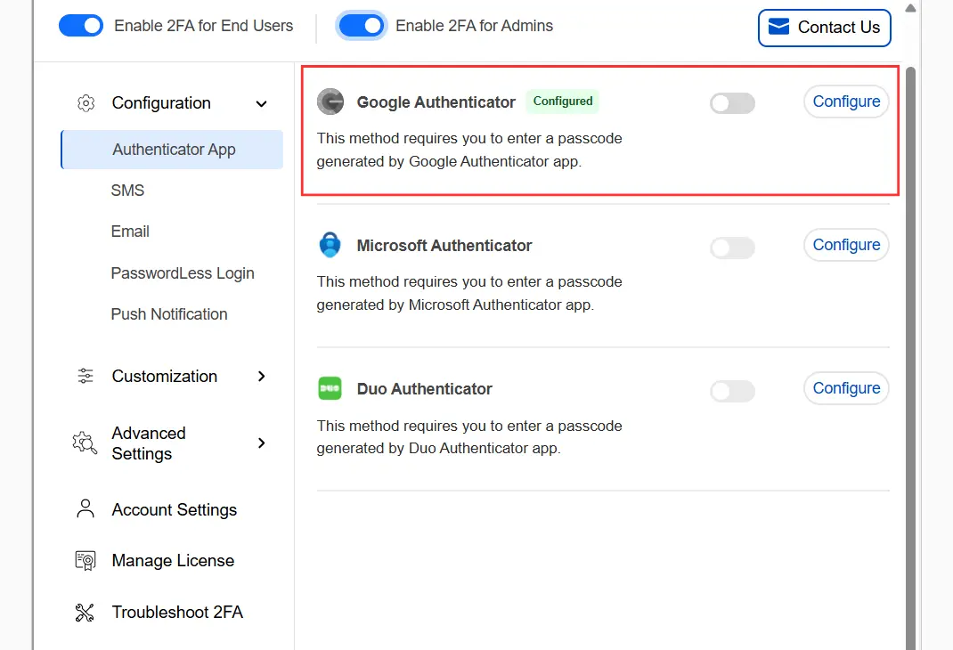Click the Account Settings person icon
The height and width of the screenshot is (650, 953).
click(x=86, y=509)
